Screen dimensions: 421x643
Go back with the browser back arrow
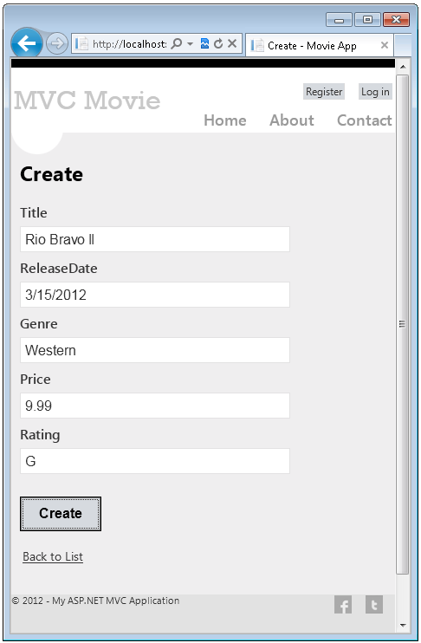pos(27,42)
